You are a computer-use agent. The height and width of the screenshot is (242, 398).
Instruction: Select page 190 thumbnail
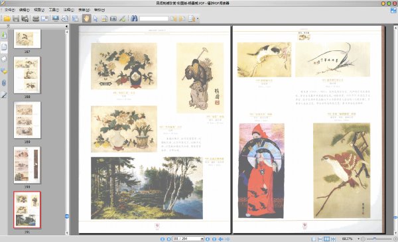[27, 165]
